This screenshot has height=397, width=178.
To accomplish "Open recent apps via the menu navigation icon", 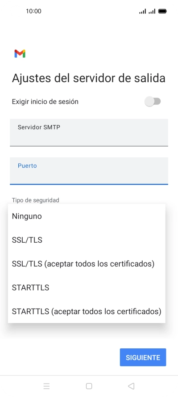I will (46, 386).
